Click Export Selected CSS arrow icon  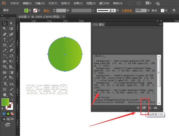click(x=144, y=108)
